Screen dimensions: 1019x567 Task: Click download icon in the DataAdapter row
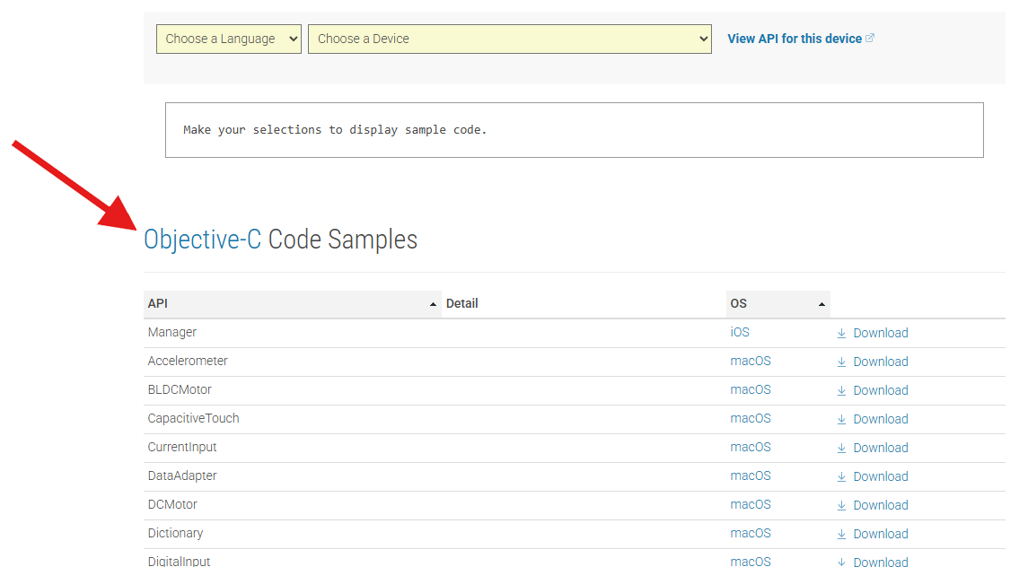pos(841,476)
